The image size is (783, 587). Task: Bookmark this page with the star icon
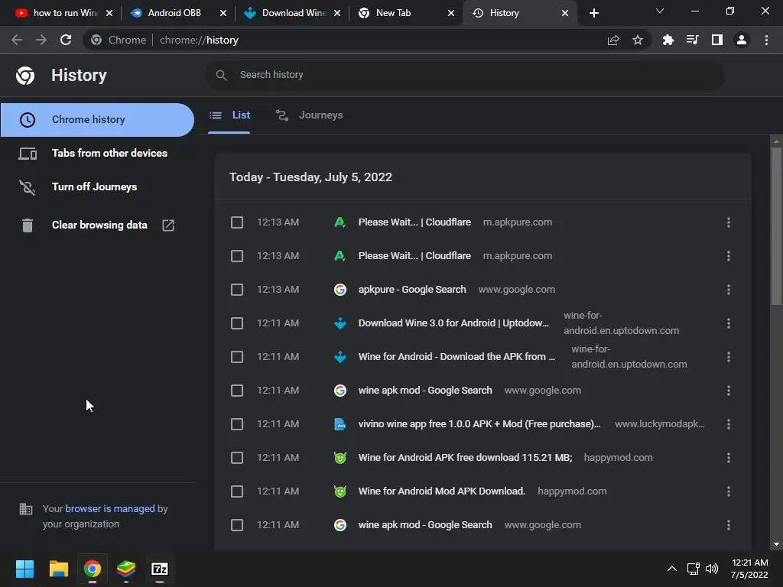point(637,40)
